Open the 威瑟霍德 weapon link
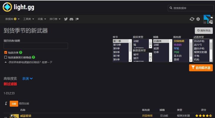Screen dimensions: 215x118 point(26,116)
